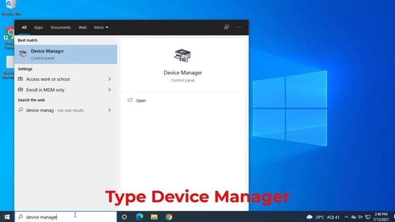
Task: Open File Explorer from the taskbar
Action: click(x=154, y=216)
